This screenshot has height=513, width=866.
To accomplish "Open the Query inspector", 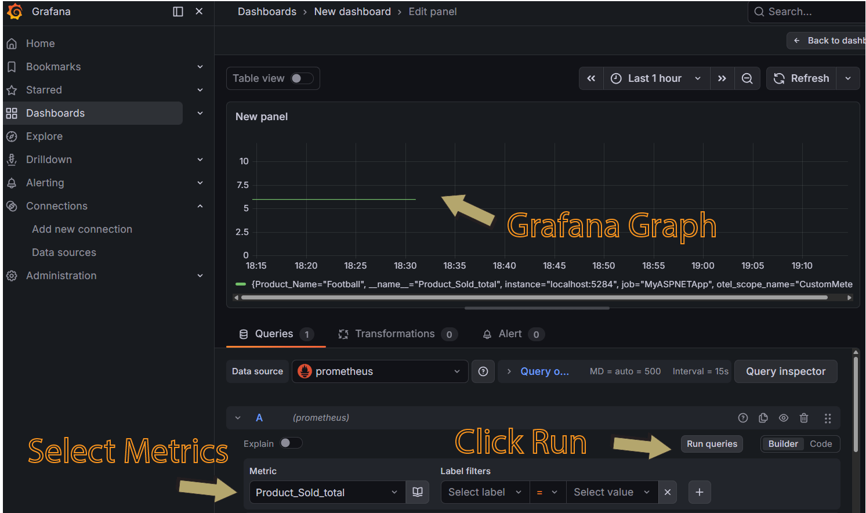I will click(785, 371).
